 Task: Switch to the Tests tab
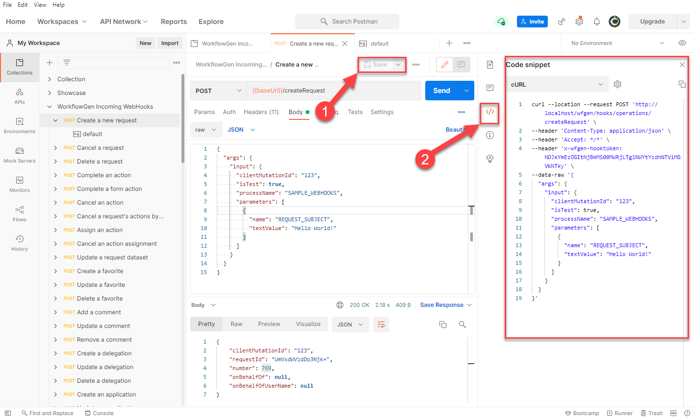click(355, 112)
